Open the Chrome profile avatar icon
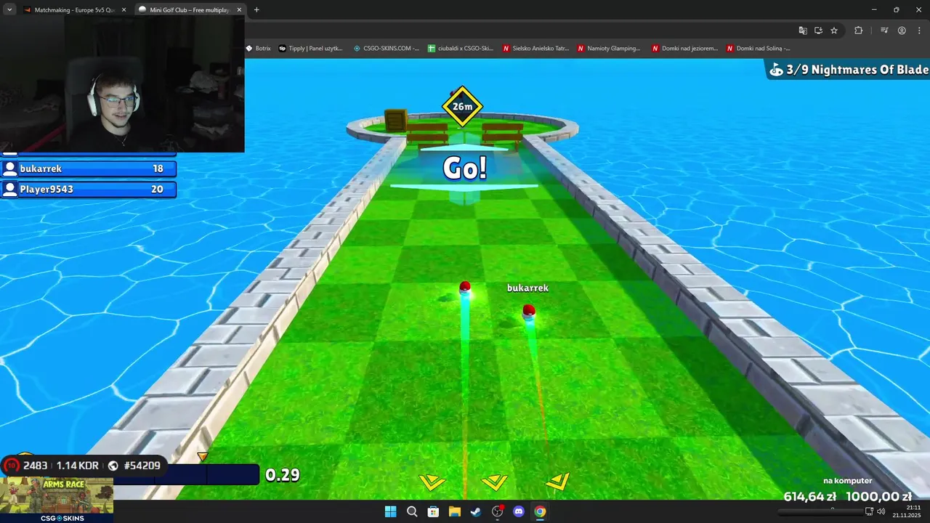This screenshot has width=930, height=523. click(x=902, y=31)
